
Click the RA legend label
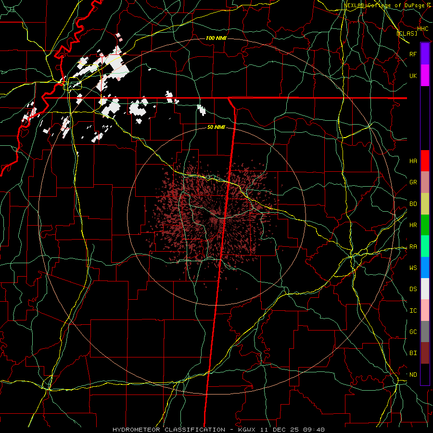(x=413, y=247)
